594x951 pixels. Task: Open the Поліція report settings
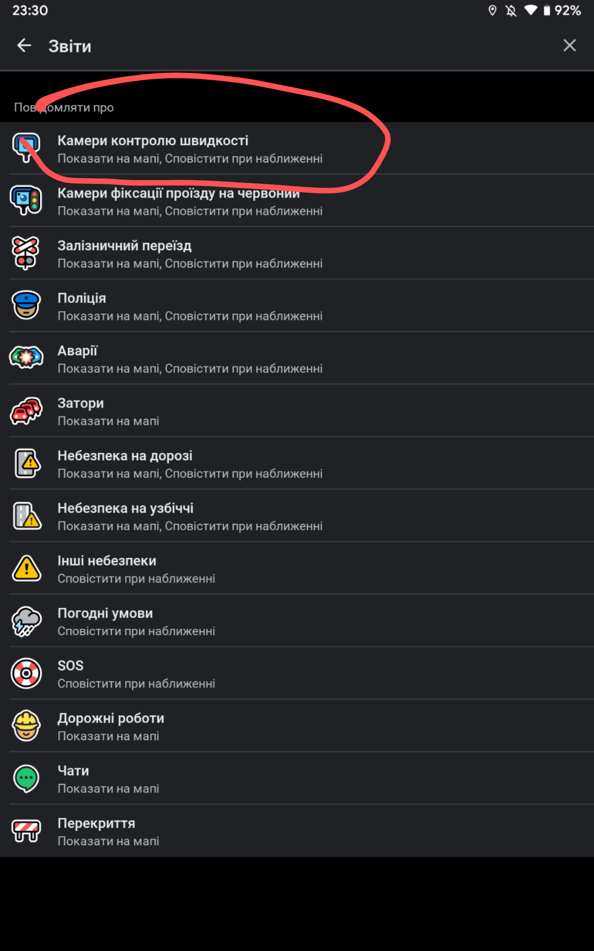190,306
